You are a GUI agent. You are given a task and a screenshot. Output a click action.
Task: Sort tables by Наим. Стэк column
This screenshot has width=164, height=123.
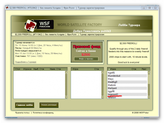(x=55, y=69)
